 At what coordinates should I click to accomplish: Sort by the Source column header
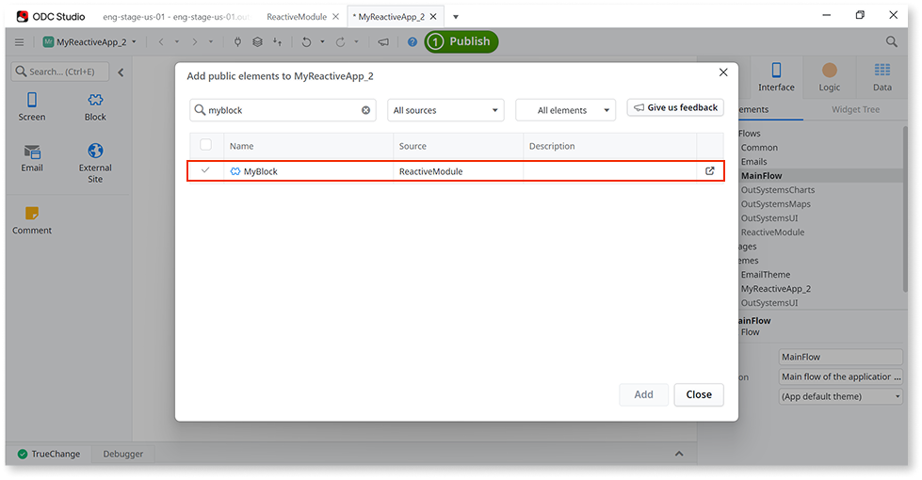pos(412,146)
